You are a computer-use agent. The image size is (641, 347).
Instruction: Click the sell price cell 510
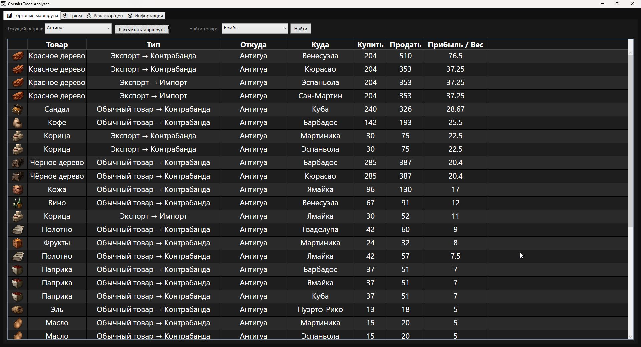coord(405,56)
